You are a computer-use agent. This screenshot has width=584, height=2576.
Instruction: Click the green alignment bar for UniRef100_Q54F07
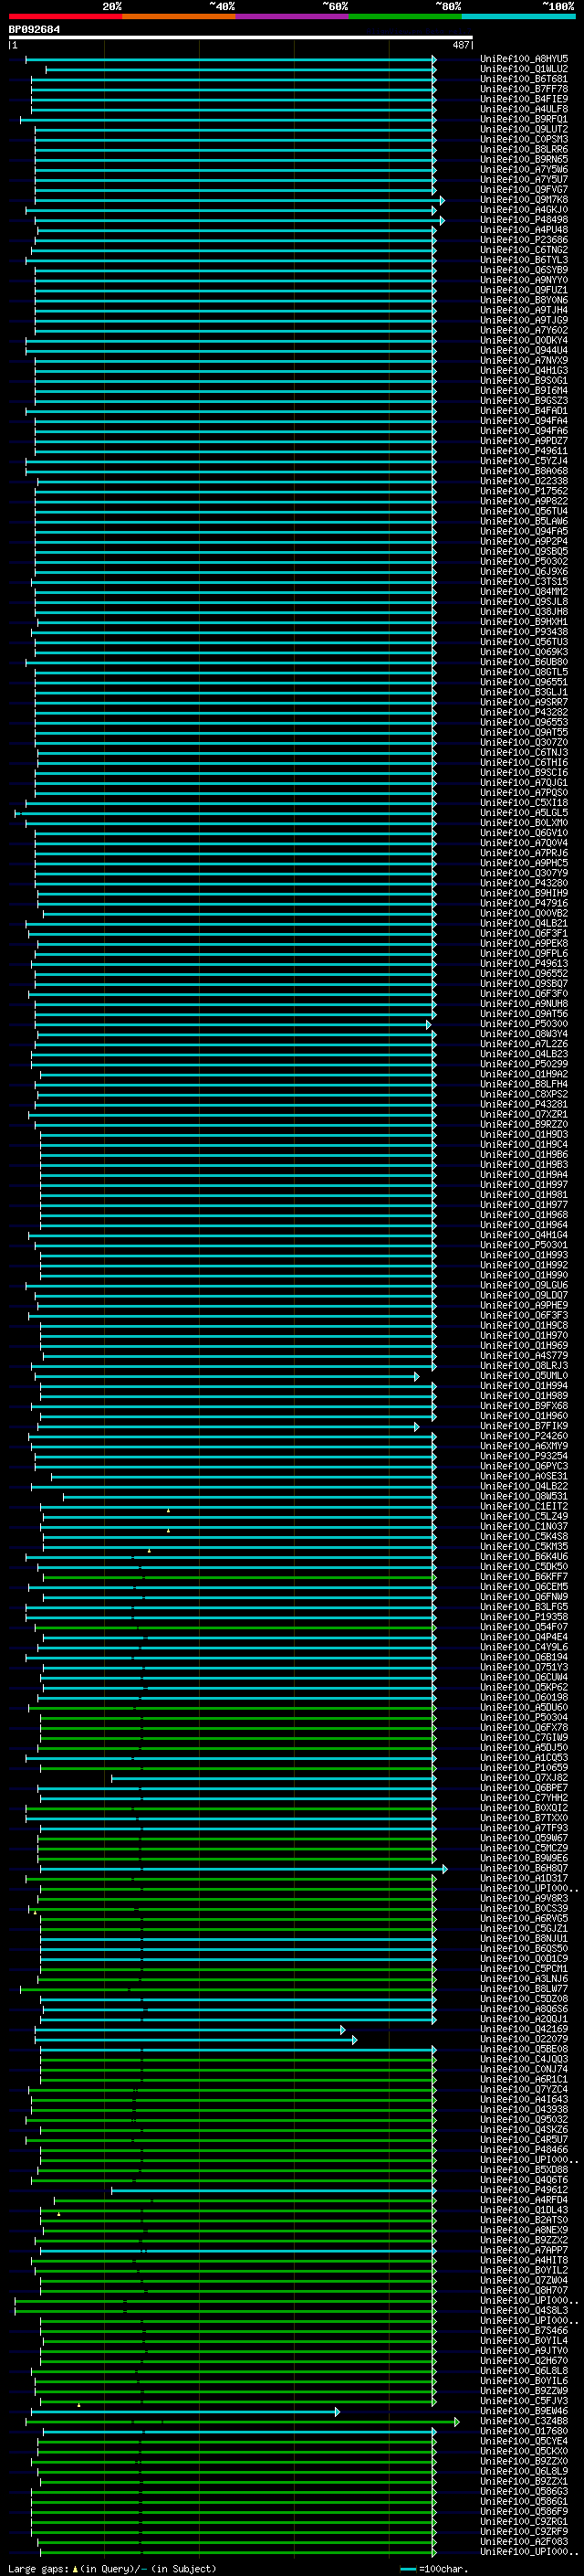point(237,1627)
